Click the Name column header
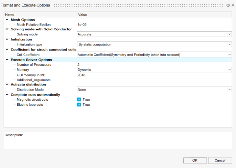This screenshot has width=236, height=168. click(41, 15)
